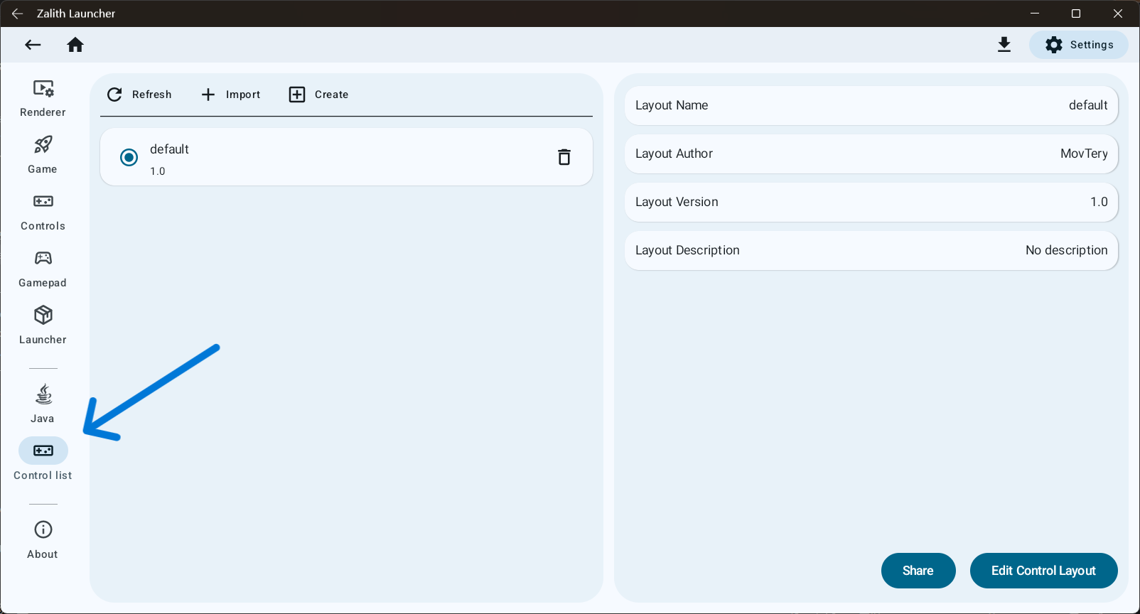The height and width of the screenshot is (614, 1140).
Task: Open the Java settings section
Action: (x=43, y=404)
